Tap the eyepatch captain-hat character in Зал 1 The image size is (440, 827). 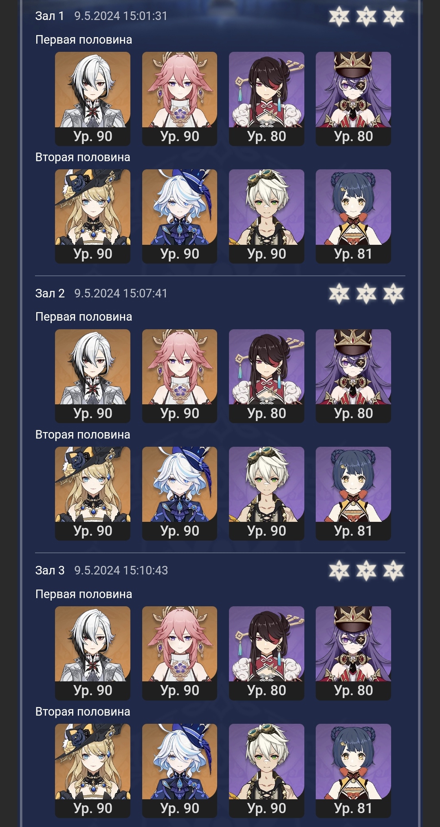(353, 98)
